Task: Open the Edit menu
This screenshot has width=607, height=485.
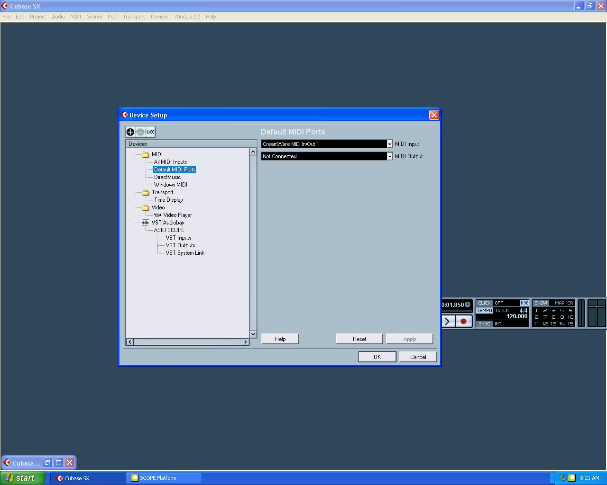Action: click(x=20, y=17)
